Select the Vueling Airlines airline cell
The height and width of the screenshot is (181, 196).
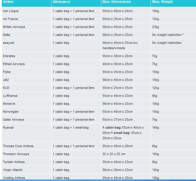click(x=26, y=177)
